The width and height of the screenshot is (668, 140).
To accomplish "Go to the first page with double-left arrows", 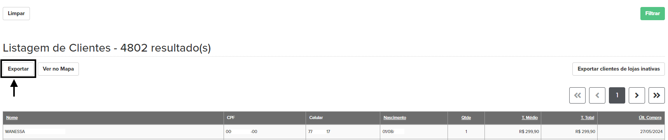I will tap(577, 95).
